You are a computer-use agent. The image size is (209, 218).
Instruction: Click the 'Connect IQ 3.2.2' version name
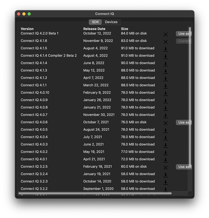pyautogui.click(x=34, y=188)
